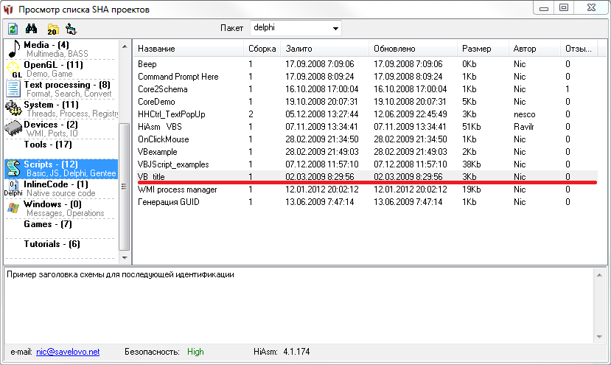Click the nic@savelovo.net email link

[x=68, y=352]
